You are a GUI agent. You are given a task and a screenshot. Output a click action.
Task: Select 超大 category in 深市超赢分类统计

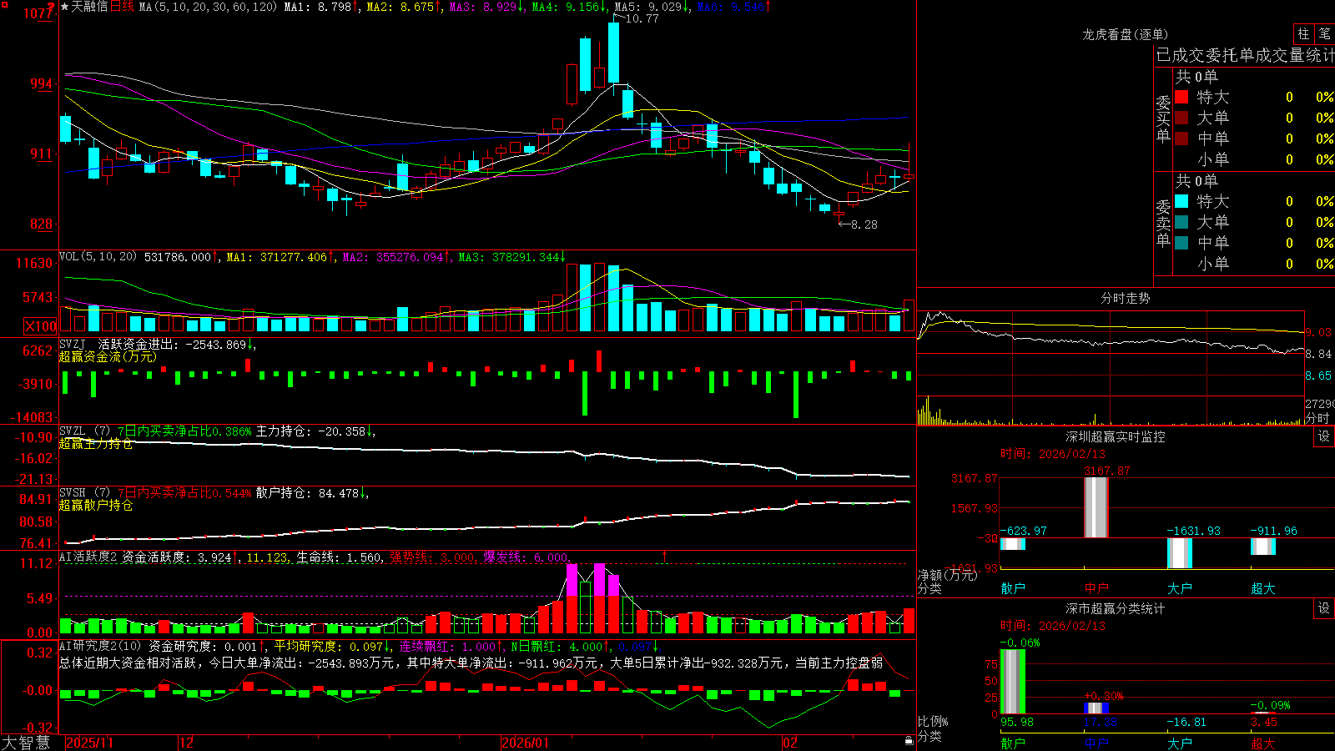point(1263,743)
